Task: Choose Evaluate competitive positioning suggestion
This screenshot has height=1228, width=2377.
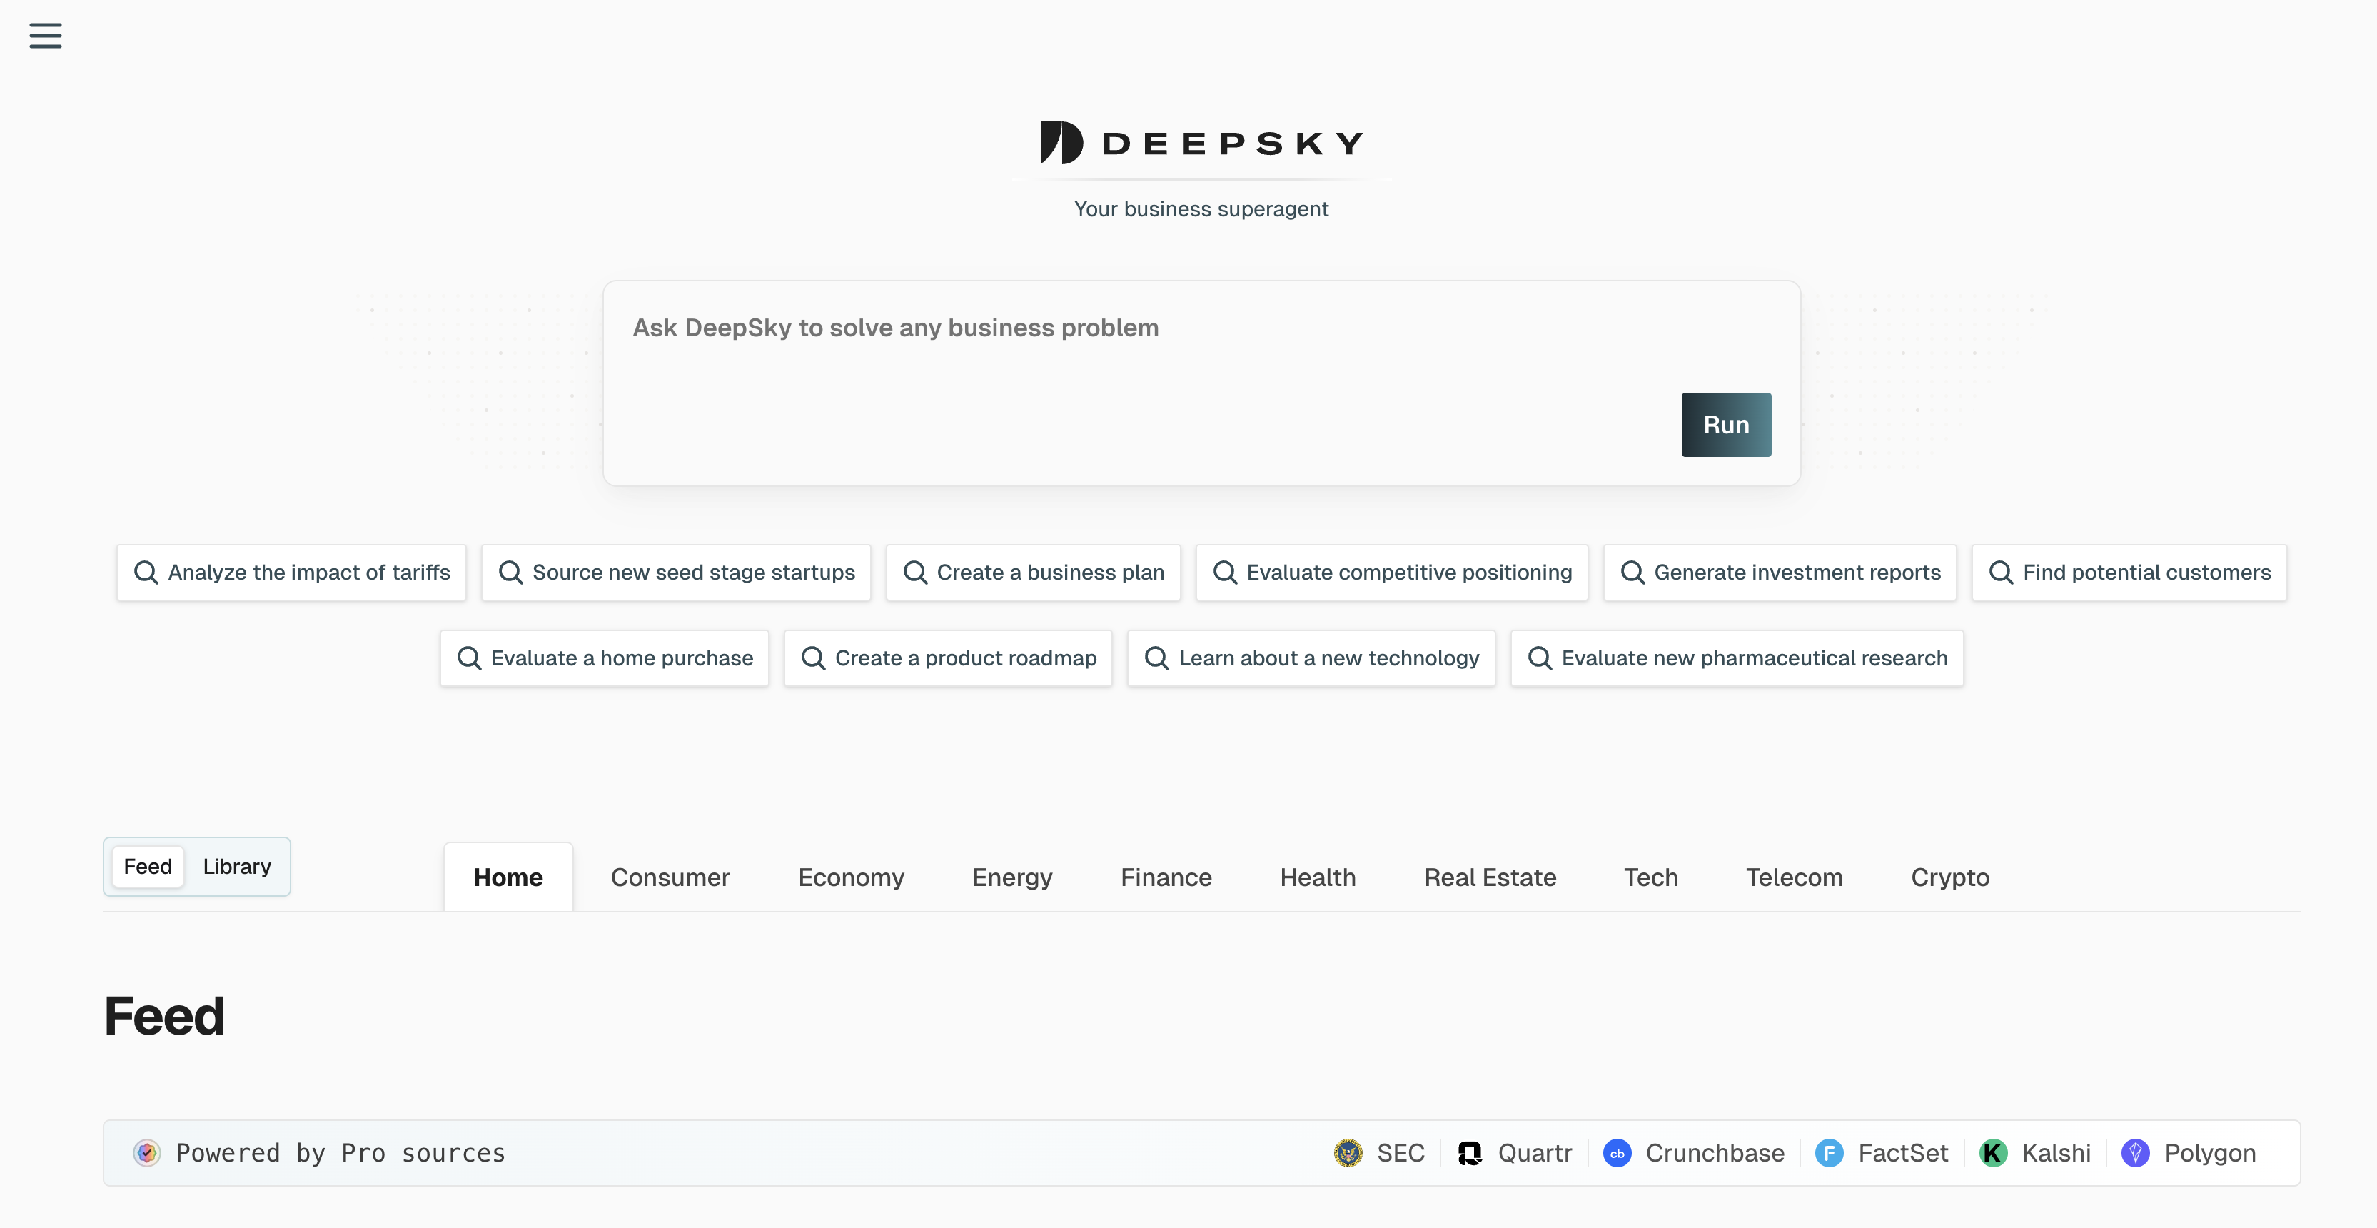Action: [1393, 573]
